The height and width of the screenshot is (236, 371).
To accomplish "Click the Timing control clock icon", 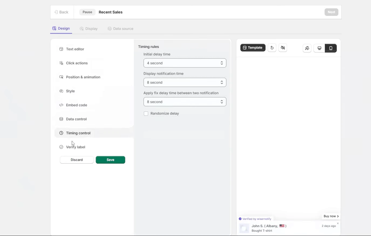I will click(x=61, y=133).
